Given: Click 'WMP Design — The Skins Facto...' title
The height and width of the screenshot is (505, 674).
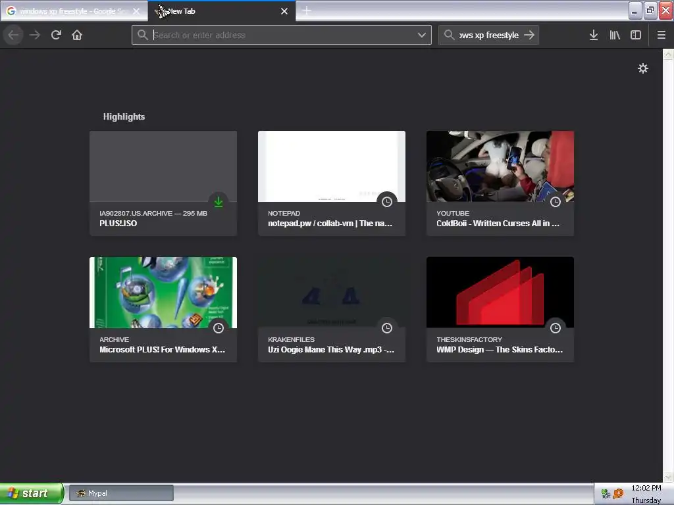Looking at the screenshot, I should [500, 350].
